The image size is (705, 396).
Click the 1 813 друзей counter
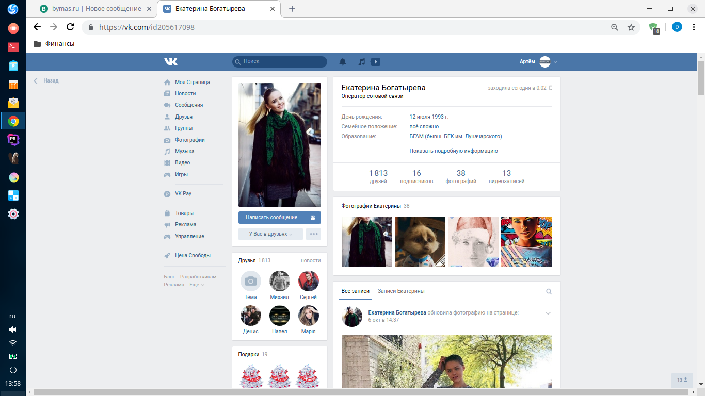tap(378, 176)
